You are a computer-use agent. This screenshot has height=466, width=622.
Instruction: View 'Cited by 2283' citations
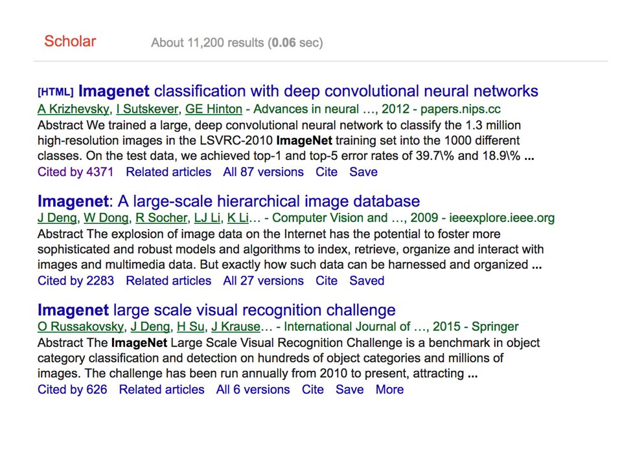(76, 280)
